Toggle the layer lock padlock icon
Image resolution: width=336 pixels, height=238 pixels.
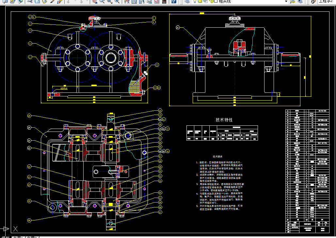[x=212, y=1]
